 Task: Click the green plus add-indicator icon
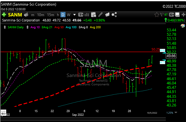4,15
